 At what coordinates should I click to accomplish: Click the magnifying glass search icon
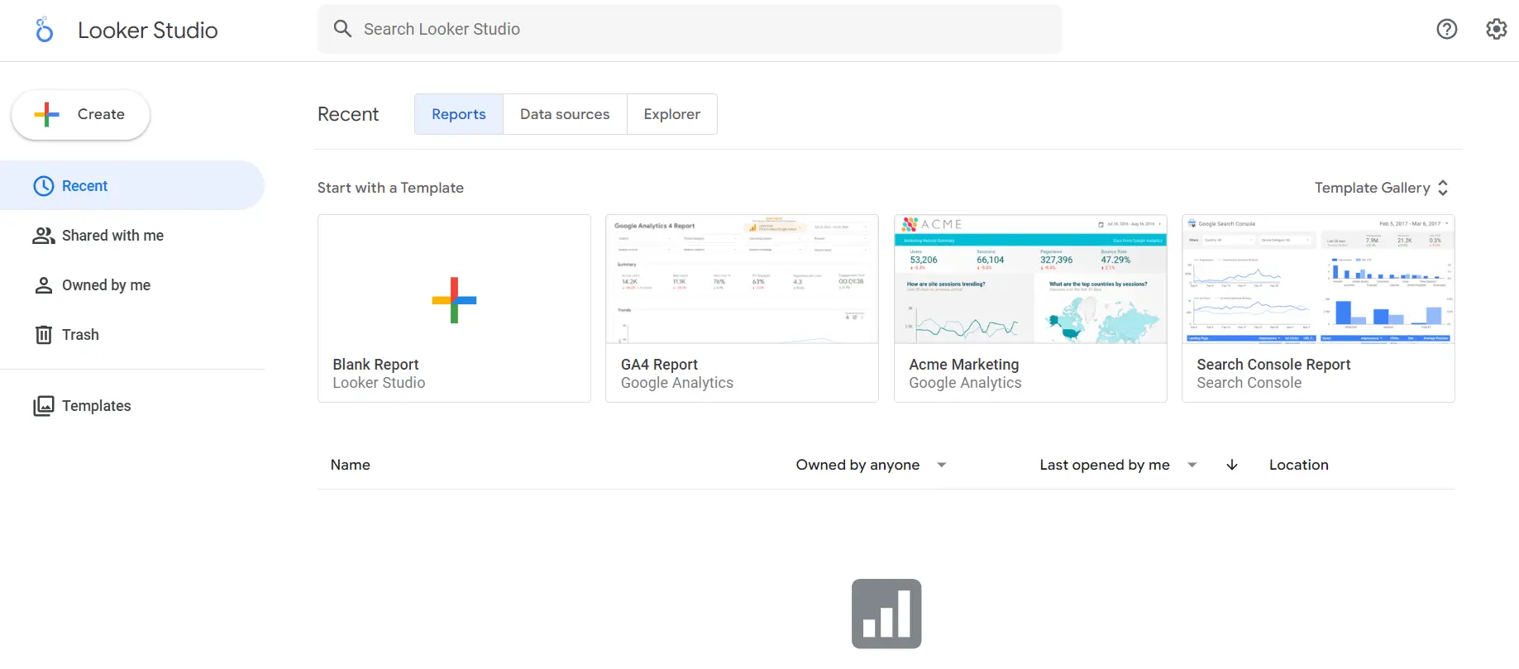point(342,29)
